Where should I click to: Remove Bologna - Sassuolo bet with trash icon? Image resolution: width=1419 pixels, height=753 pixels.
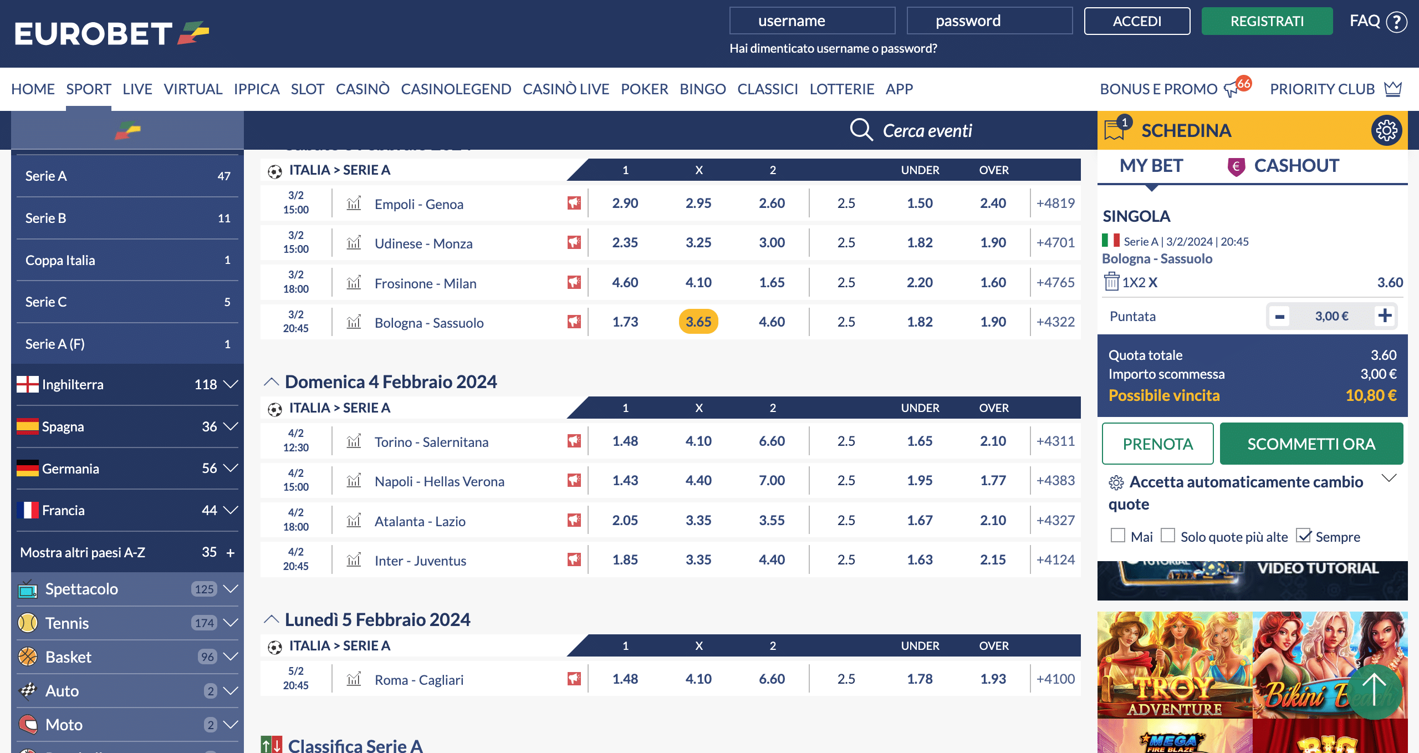1112,282
